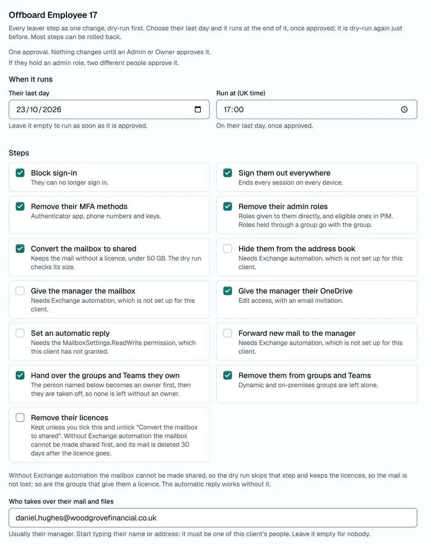Screen dimensions: 426x547
Task: Select the Give the manager their OneDrive label
Action: (295, 291)
